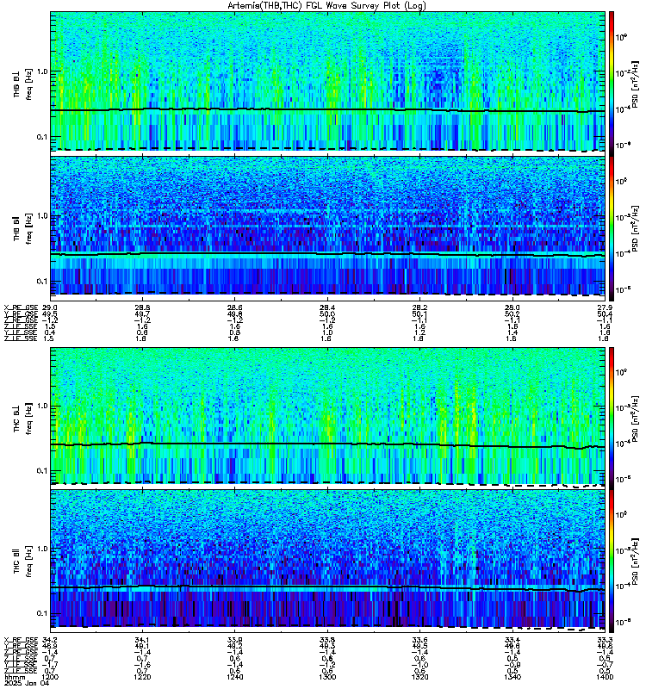Click the '1.0' frequency tick on THC B⊥ panel
646x689 pixels.
42,406
